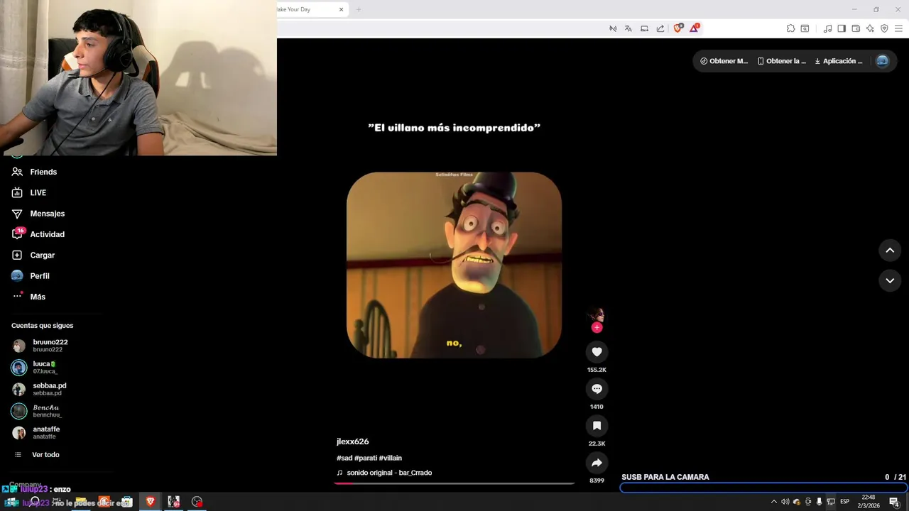
Task: Open the Windows notification center
Action: (895, 502)
